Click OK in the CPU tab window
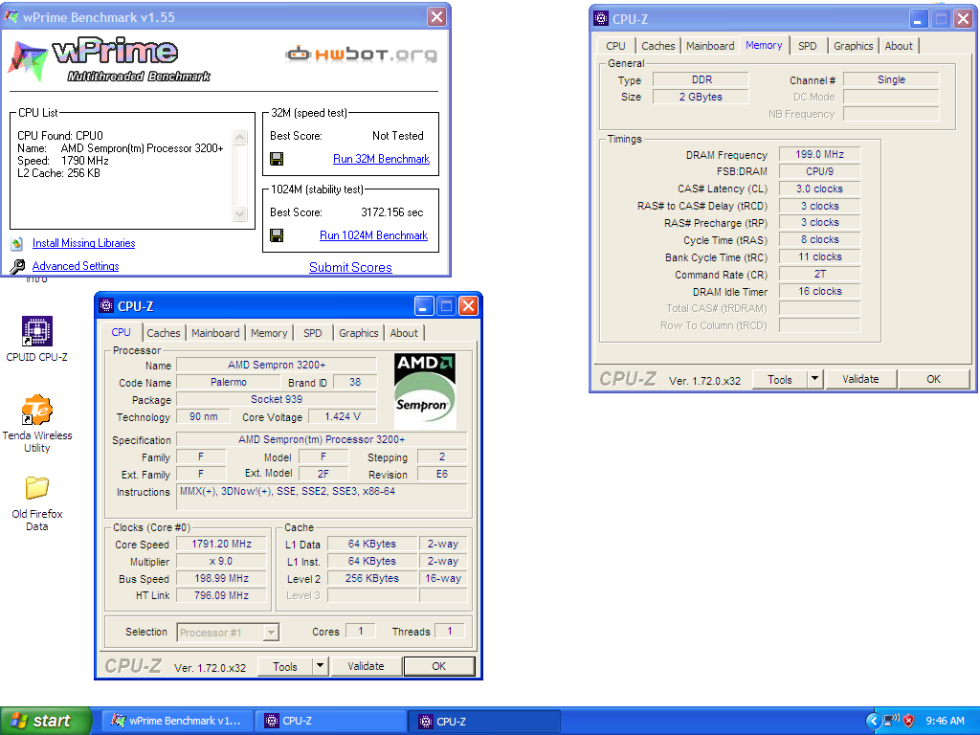This screenshot has width=980, height=735. pos(438,666)
